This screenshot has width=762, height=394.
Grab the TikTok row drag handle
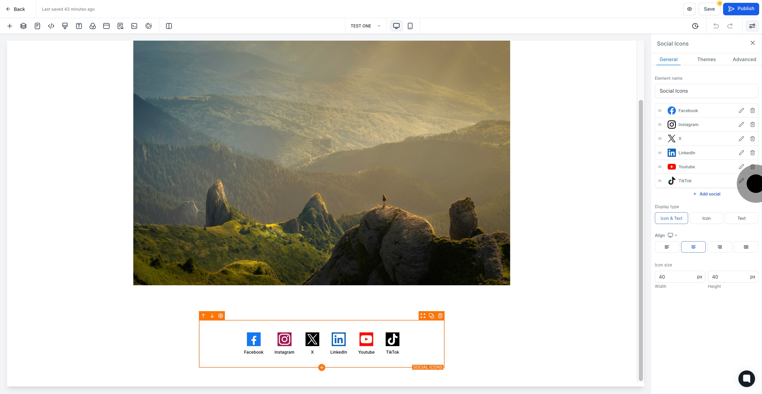click(x=660, y=181)
